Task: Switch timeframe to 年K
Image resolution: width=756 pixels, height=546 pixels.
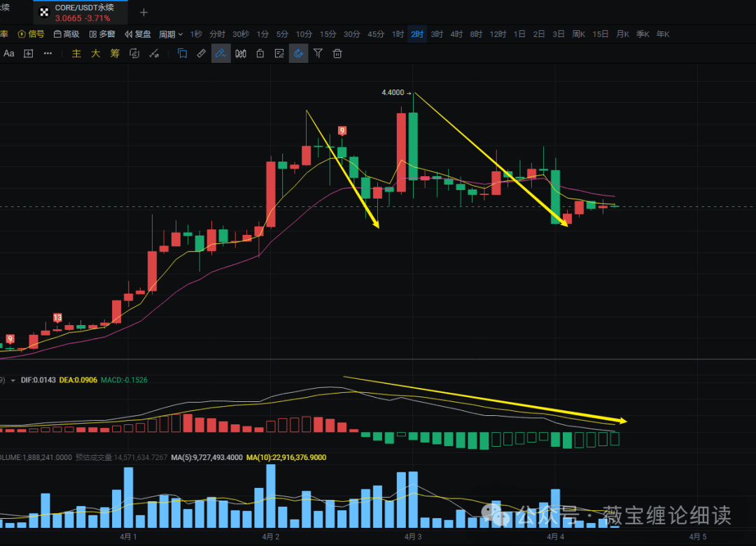Action: click(x=663, y=34)
